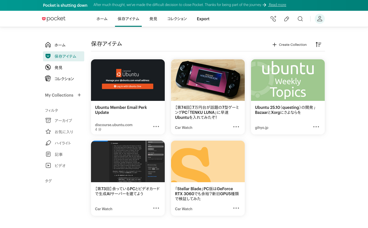Click the bulk edit pencil icon
This screenshot has height=228, width=368.
click(x=286, y=19)
